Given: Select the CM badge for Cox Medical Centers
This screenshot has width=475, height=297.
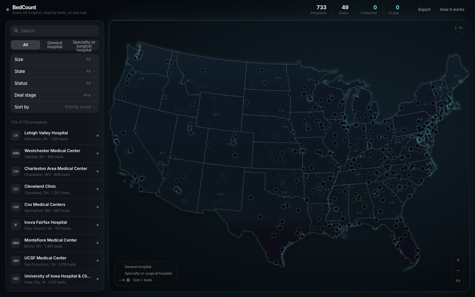Looking at the screenshot, I should (x=16, y=207).
